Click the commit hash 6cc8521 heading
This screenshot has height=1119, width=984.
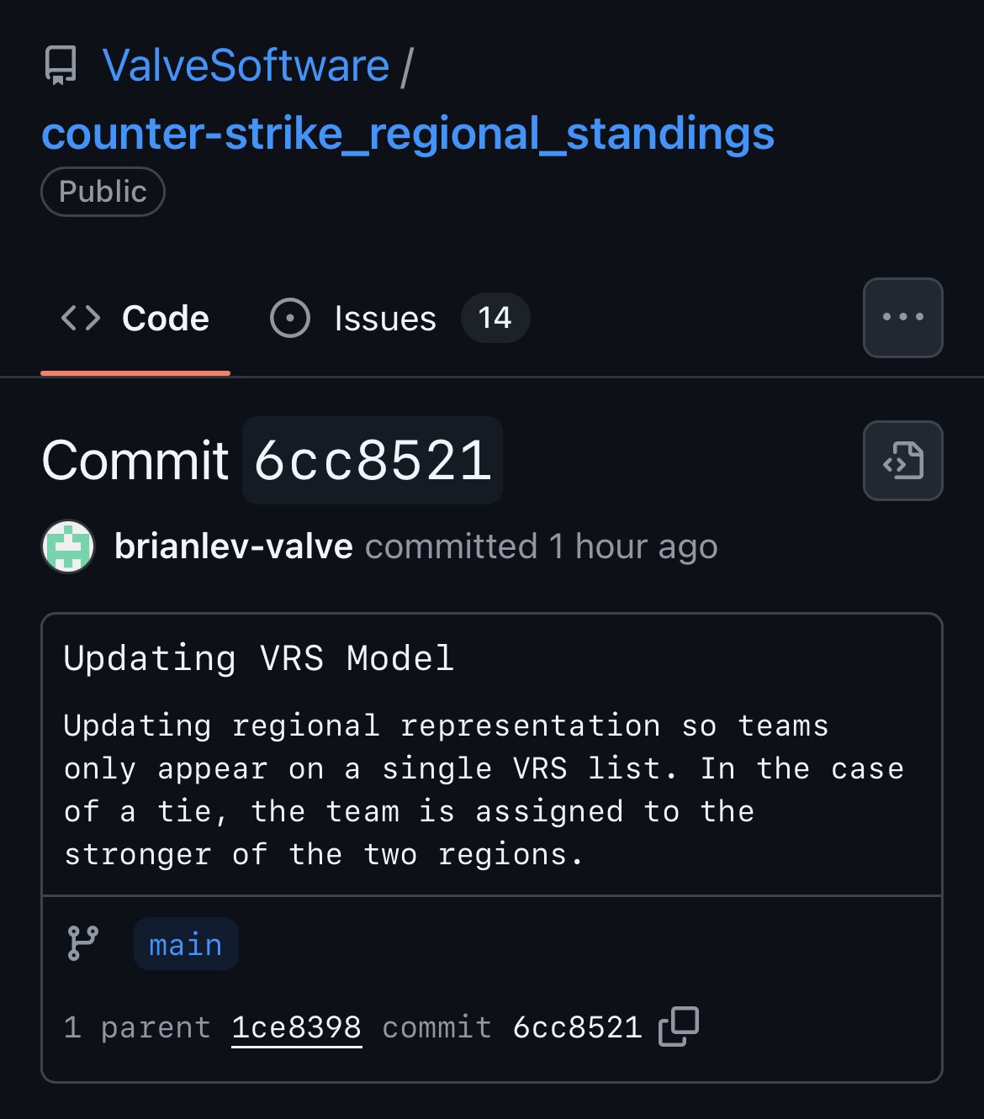pyautogui.click(x=373, y=461)
